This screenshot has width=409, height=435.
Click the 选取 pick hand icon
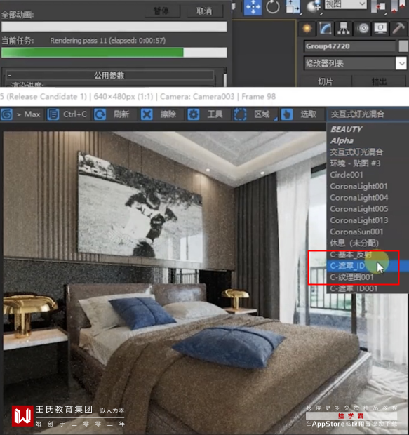[x=287, y=114]
